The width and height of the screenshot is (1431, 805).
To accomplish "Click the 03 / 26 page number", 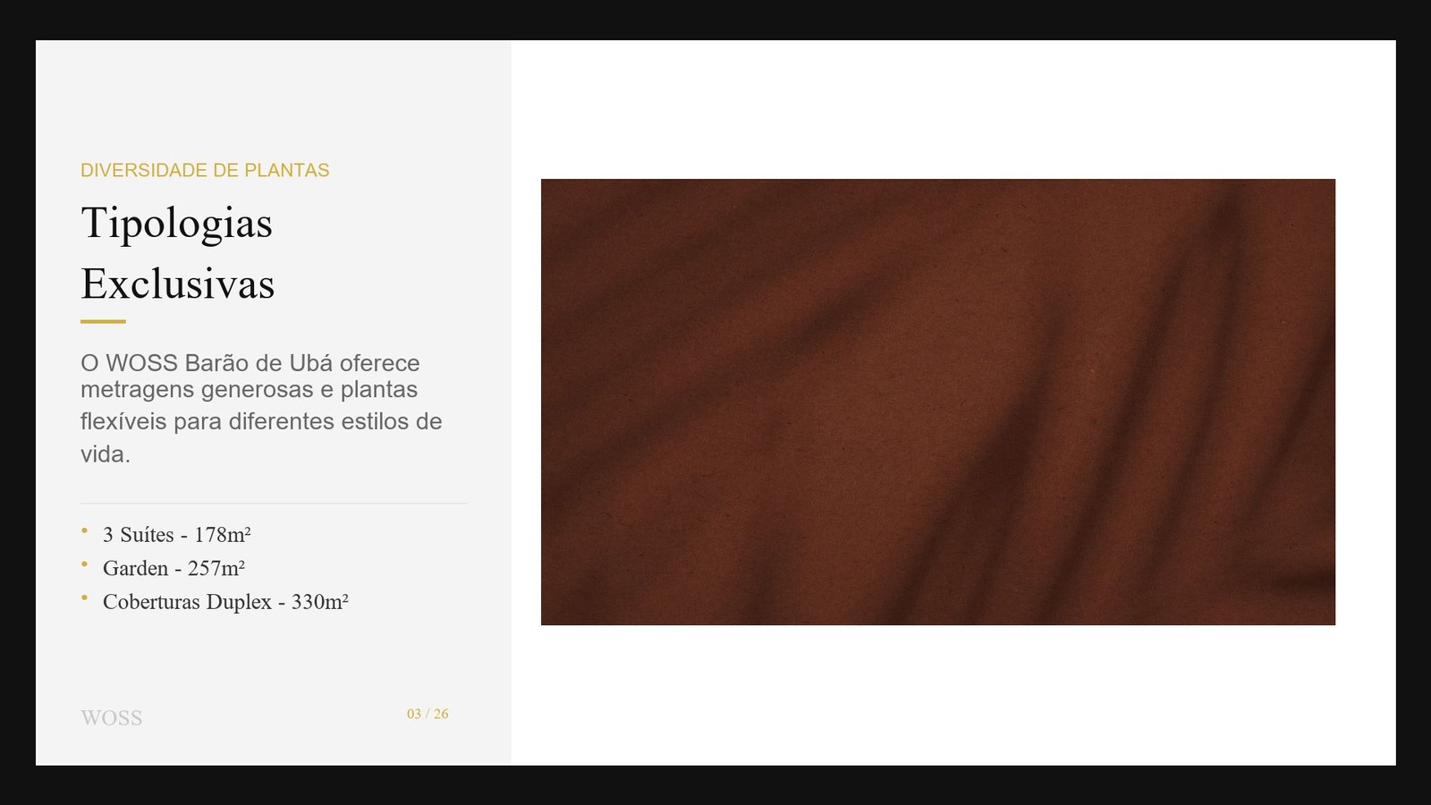I will click(428, 714).
